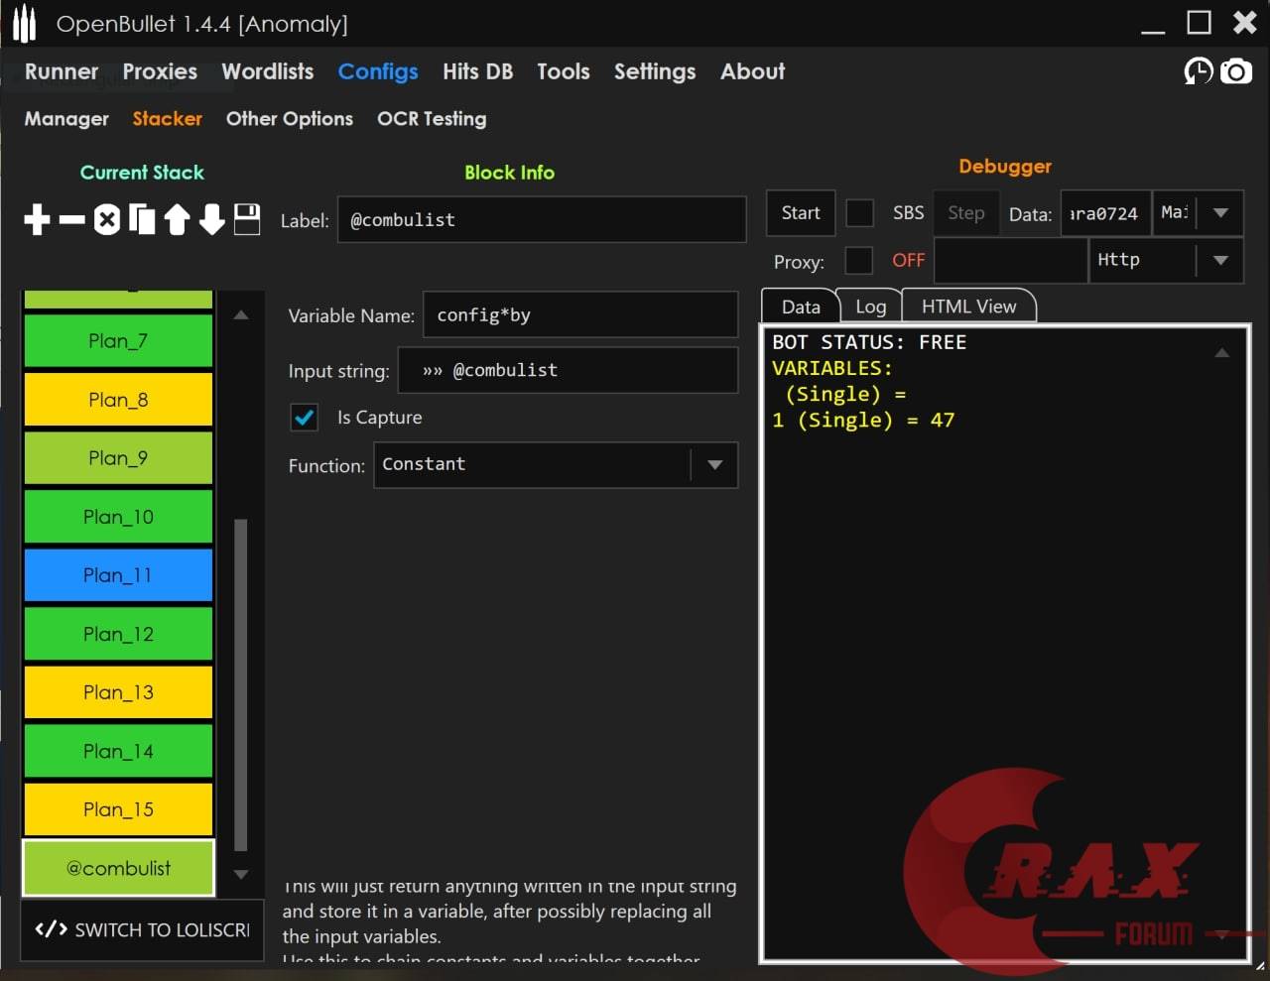
Task: Move selected block up with arrow icon
Action: (177, 219)
